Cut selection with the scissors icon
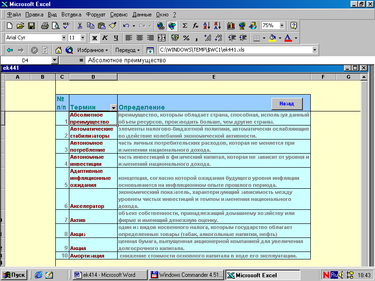This screenshot has height=281, width=375. (x=80, y=26)
